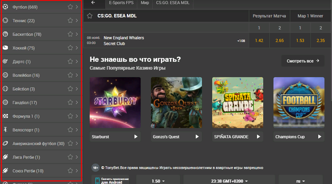Click the Союз Регби rugby ball icon
This screenshot has height=184, width=332.
click(5, 171)
